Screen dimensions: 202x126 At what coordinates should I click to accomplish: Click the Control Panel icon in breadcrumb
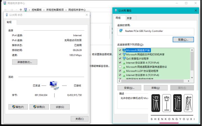(26, 10)
